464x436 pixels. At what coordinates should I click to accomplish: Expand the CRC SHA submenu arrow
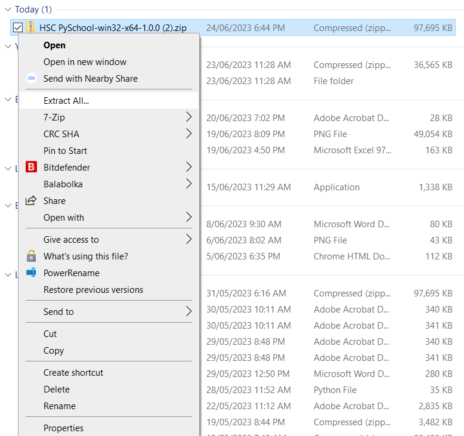tap(188, 134)
